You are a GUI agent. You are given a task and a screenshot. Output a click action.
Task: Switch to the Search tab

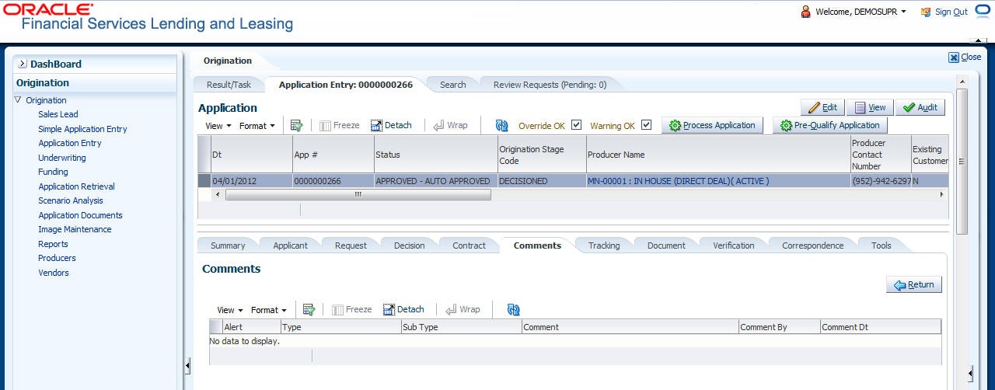click(x=452, y=85)
